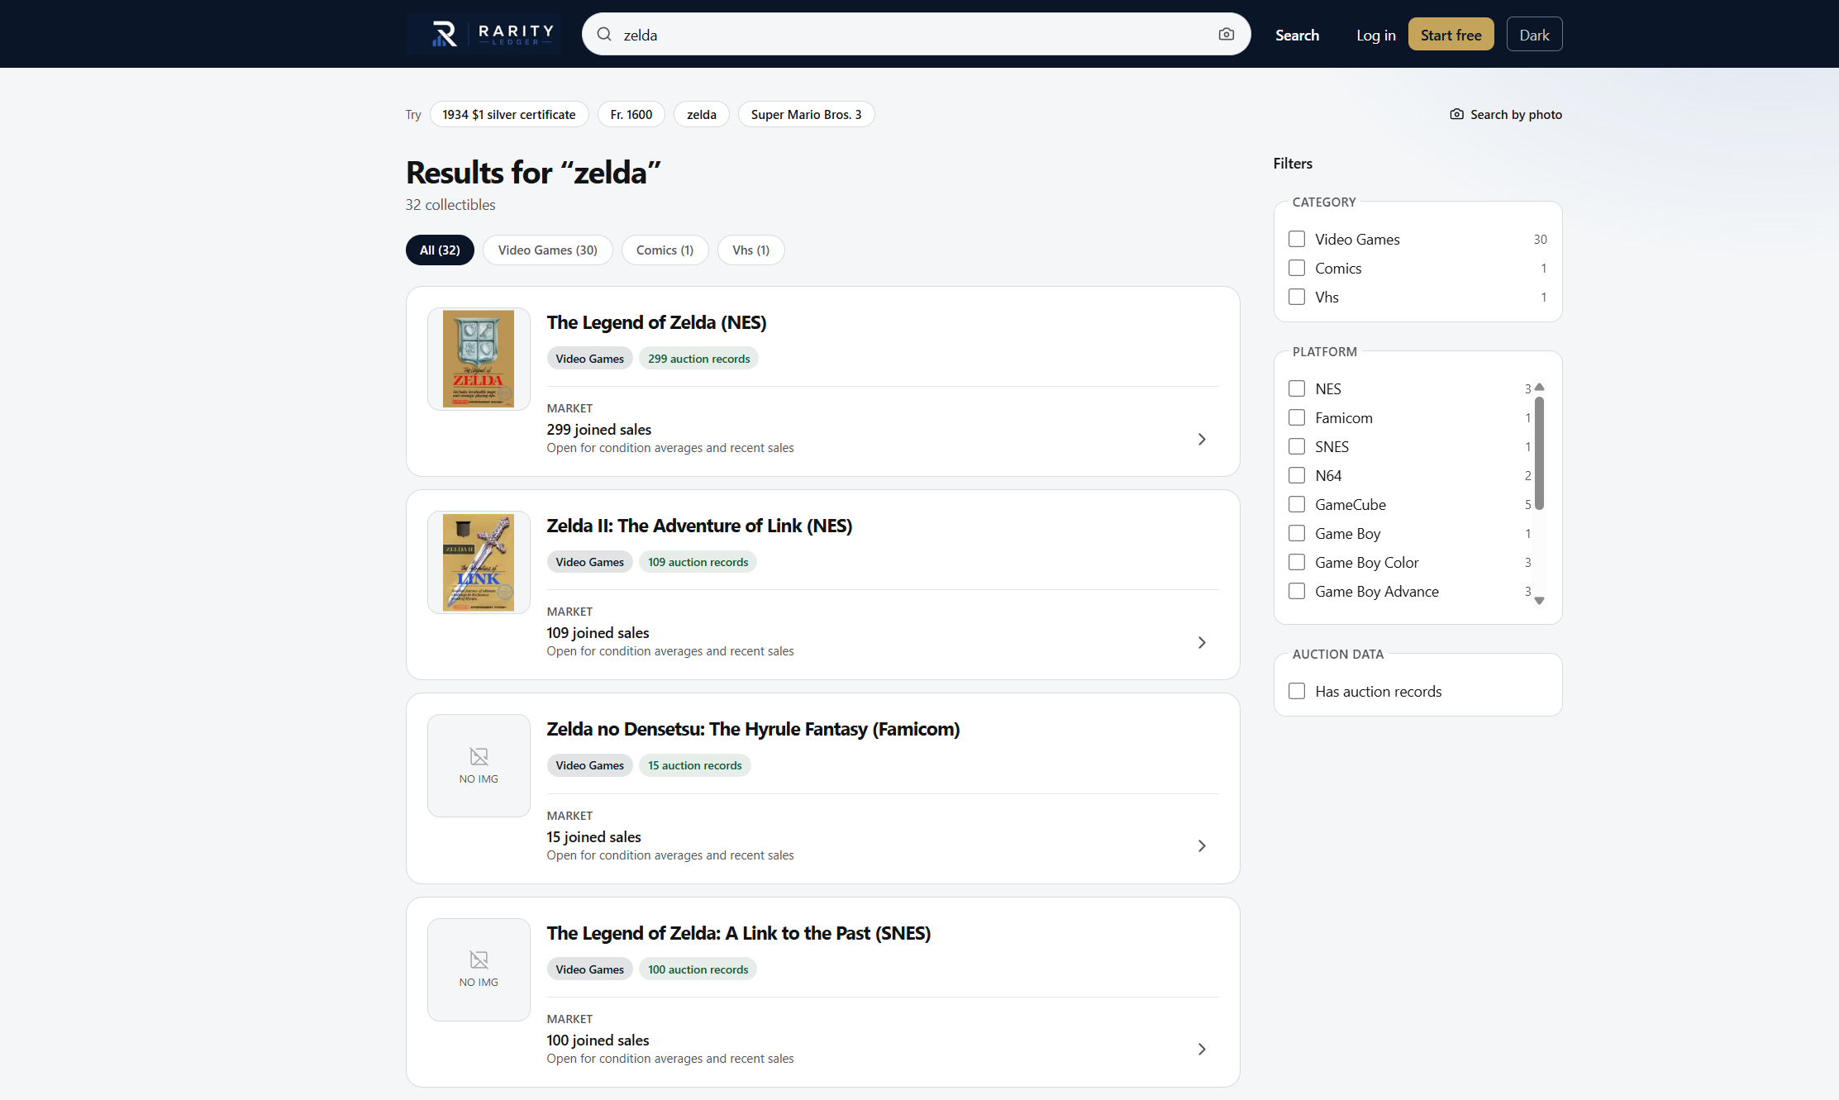Select the Platform list scrollbar thumb
This screenshot has width=1839, height=1100.
click(1539, 453)
